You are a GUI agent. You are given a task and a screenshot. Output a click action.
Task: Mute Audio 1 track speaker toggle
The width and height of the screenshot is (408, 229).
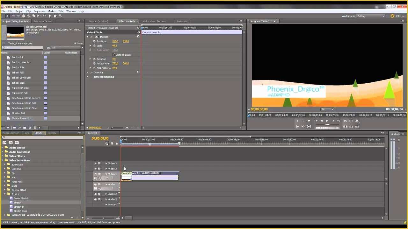click(x=95, y=184)
